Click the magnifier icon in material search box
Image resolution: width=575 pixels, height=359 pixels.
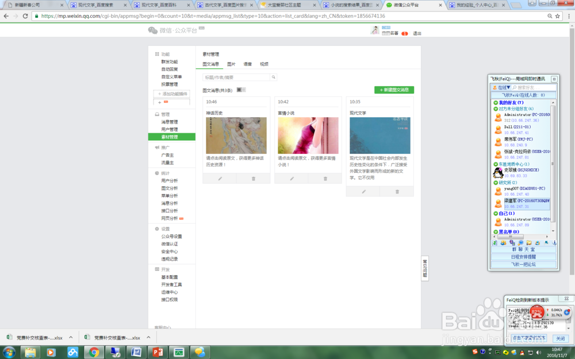[x=273, y=76]
